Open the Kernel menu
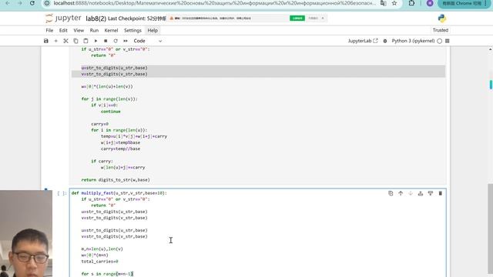The image size is (493, 277). click(x=111, y=31)
